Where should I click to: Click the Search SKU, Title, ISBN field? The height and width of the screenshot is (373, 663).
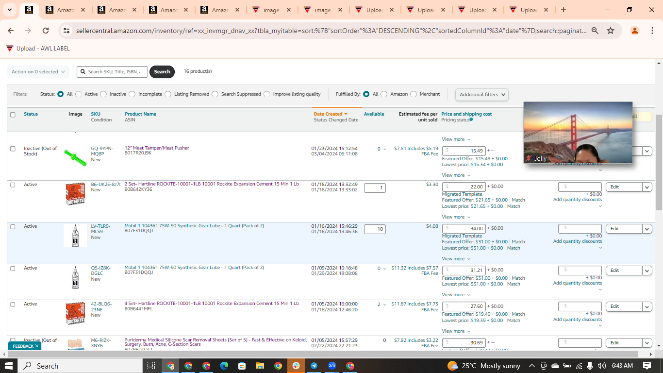[113, 72]
